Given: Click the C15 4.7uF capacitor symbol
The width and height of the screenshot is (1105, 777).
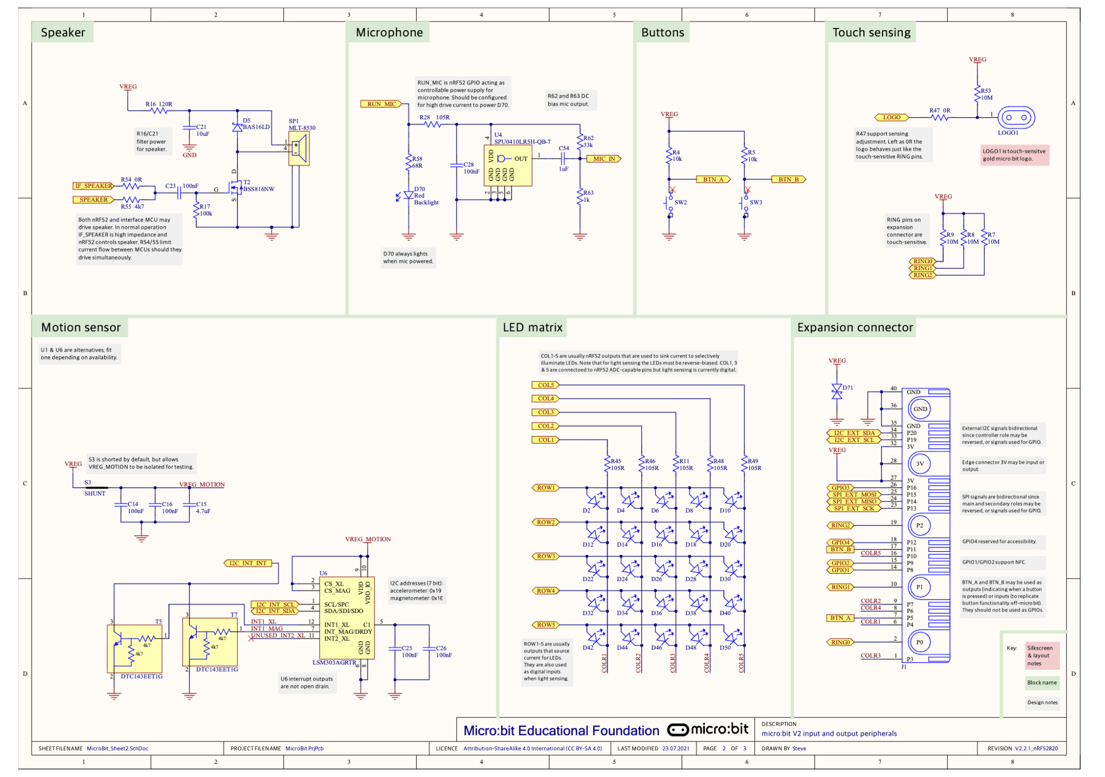Looking at the screenshot, I should [189, 505].
